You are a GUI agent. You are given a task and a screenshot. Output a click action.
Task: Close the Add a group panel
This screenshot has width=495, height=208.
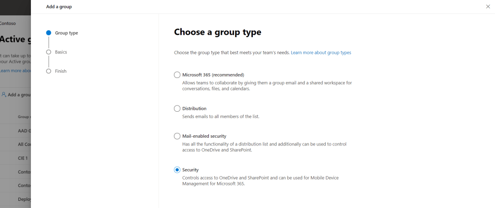(487, 7)
